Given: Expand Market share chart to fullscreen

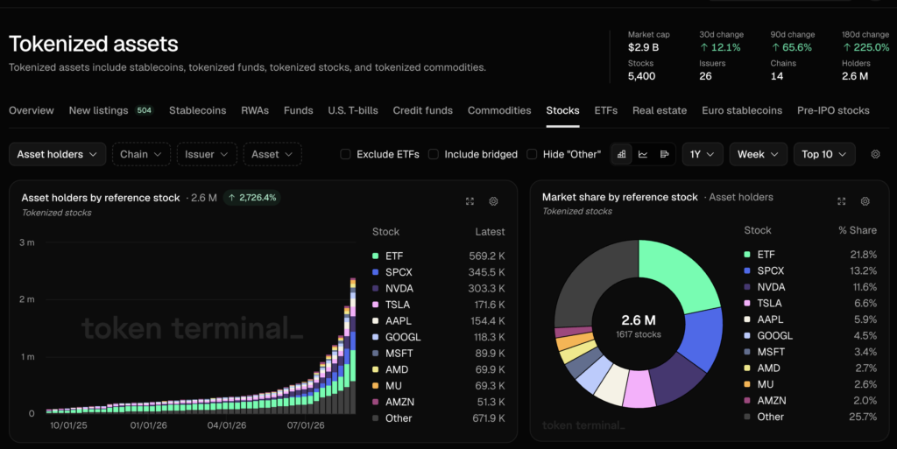Looking at the screenshot, I should pos(842,201).
